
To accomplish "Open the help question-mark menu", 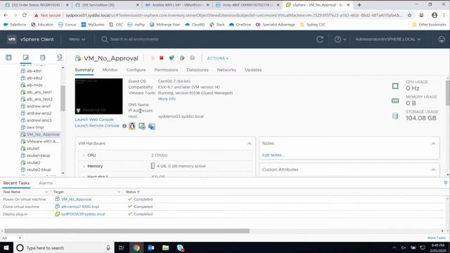I will click(x=340, y=39).
